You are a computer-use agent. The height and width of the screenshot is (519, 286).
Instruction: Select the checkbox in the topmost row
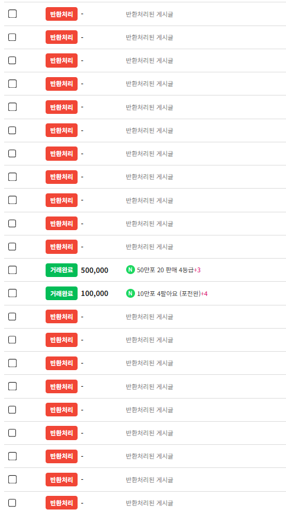click(x=12, y=14)
